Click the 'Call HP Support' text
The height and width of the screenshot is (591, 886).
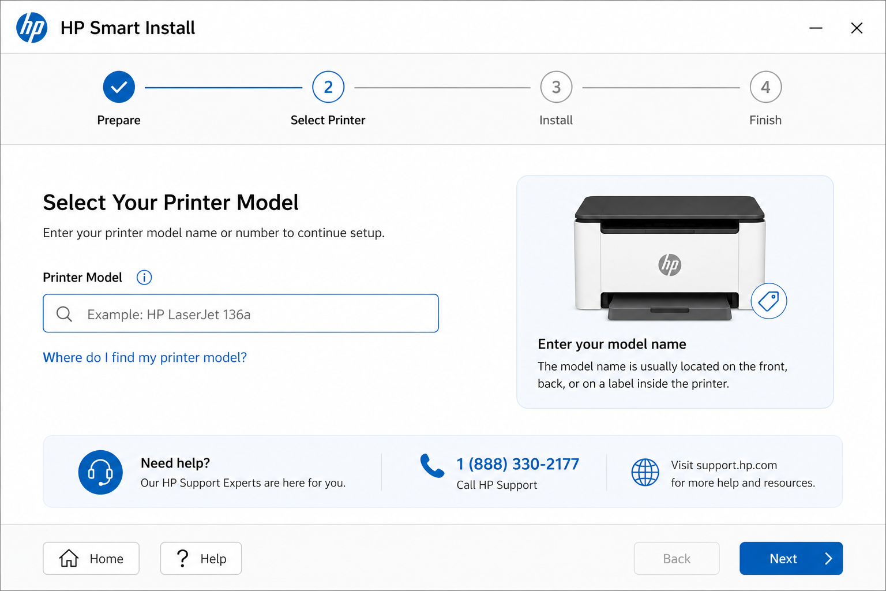(x=497, y=485)
